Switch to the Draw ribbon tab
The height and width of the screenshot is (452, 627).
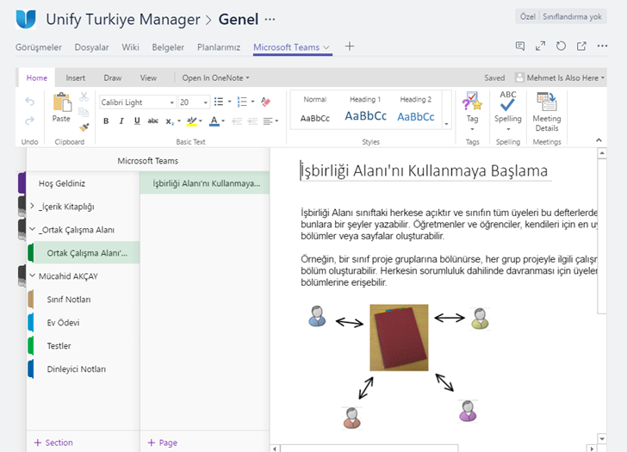pyautogui.click(x=112, y=78)
